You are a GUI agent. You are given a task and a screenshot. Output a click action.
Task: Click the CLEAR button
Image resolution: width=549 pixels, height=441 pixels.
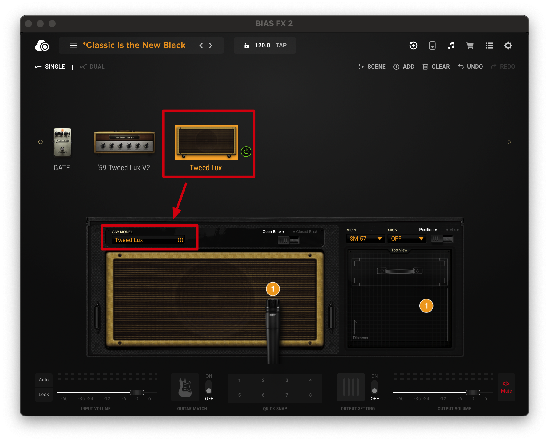pyautogui.click(x=436, y=67)
